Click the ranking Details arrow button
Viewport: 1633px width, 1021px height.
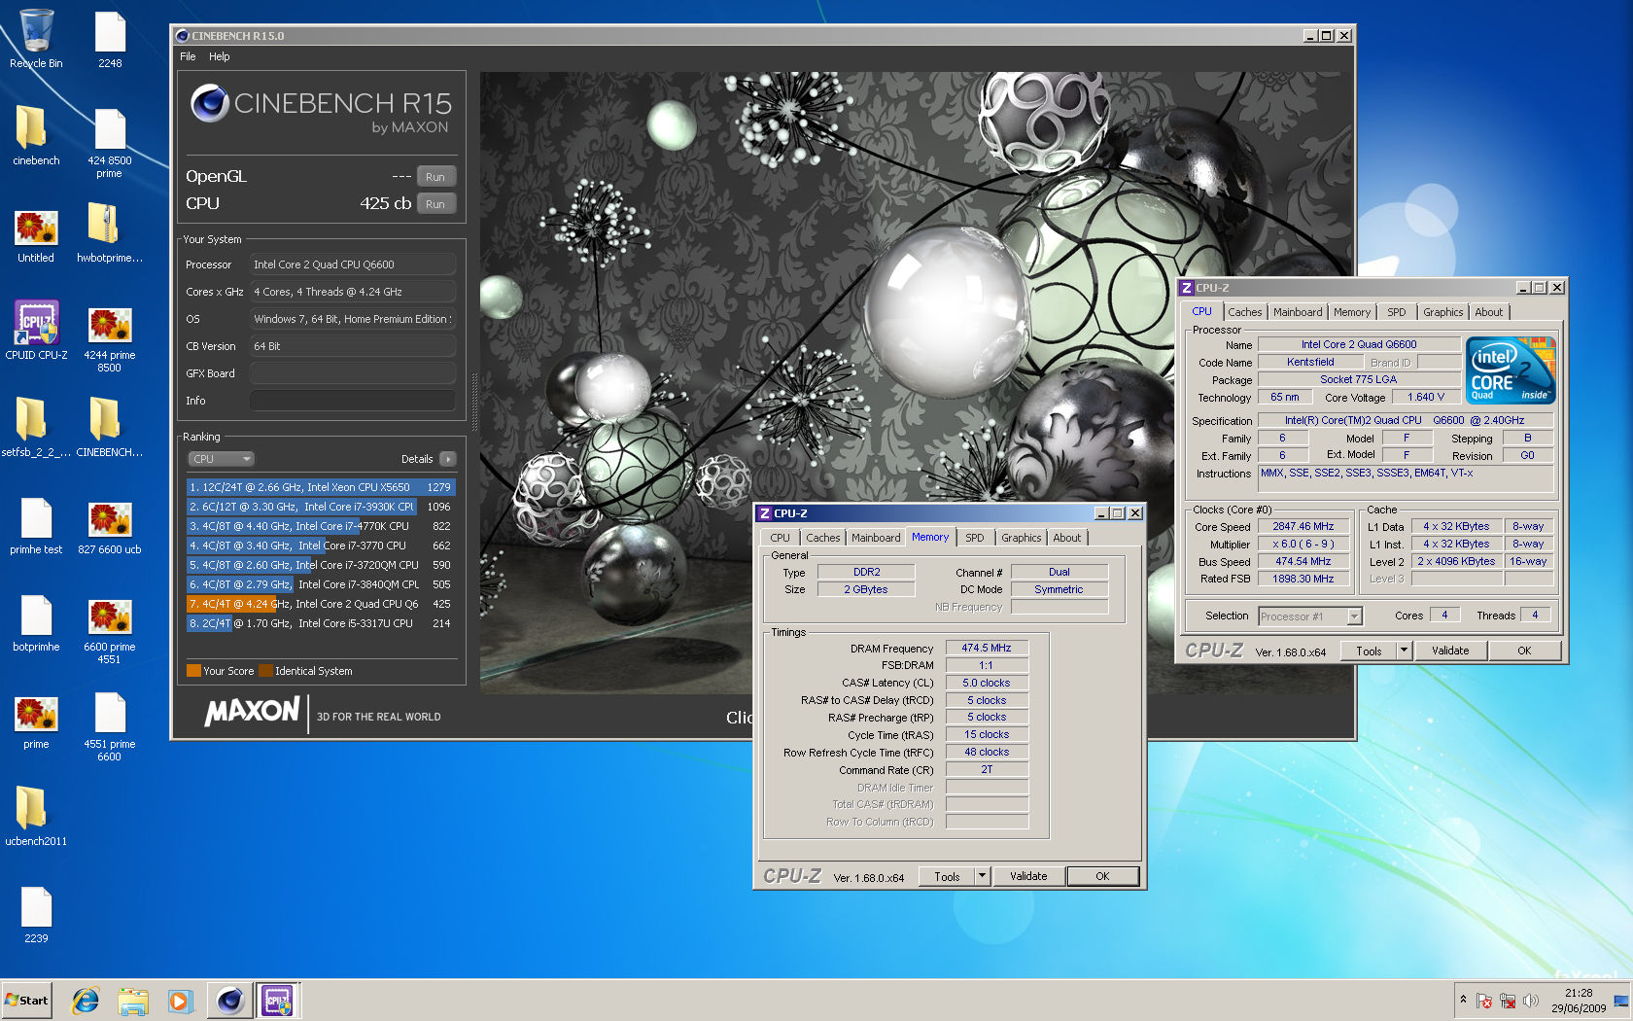tap(447, 459)
